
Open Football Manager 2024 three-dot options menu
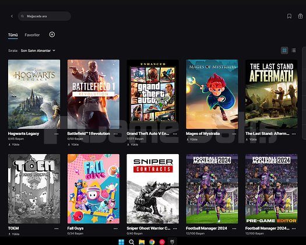(x=234, y=229)
